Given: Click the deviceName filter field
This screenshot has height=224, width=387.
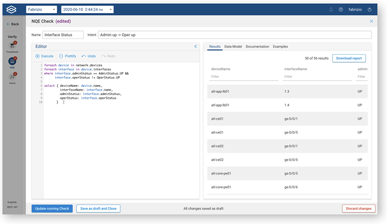Looking at the screenshot, I should tap(242, 76).
